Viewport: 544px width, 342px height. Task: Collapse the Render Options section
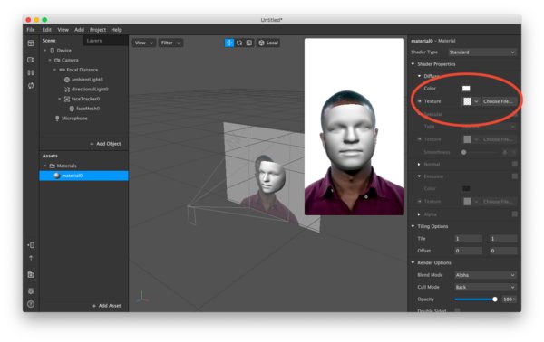tap(413, 262)
